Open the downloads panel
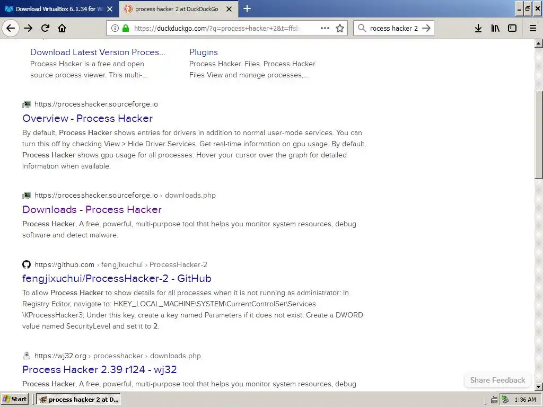Image resolution: width=543 pixels, height=407 pixels. [478, 28]
